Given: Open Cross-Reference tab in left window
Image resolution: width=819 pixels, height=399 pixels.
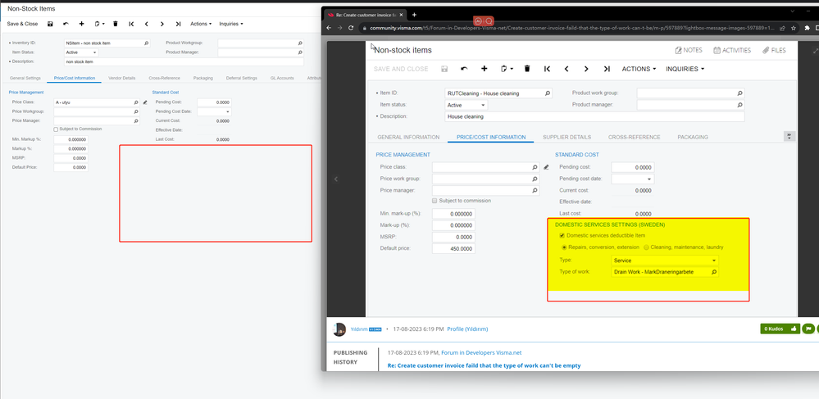Looking at the screenshot, I should pos(165,79).
